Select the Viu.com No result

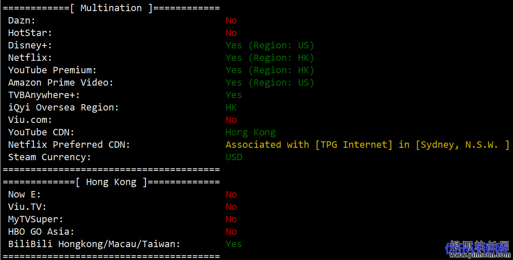(x=231, y=120)
